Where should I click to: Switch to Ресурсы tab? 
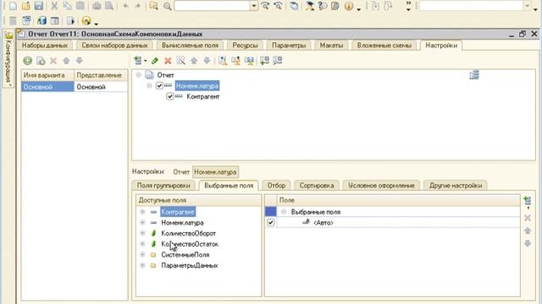coord(245,45)
